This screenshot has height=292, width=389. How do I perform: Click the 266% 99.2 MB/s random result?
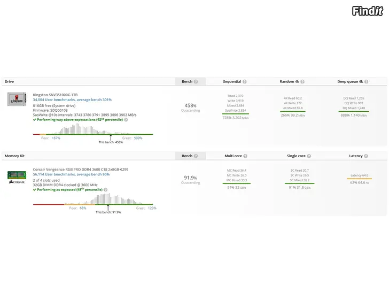[293, 115]
